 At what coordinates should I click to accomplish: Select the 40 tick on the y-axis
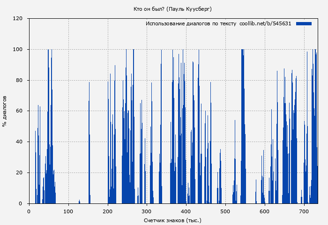(19, 142)
